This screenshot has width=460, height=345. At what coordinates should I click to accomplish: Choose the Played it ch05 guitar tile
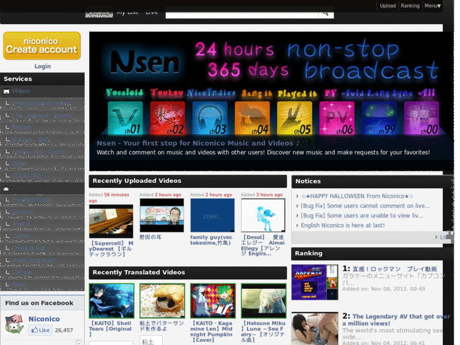pos(294,118)
